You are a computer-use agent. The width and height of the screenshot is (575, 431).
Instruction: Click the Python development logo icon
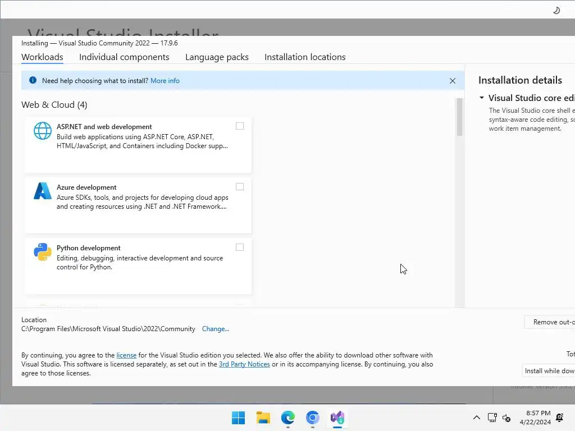click(43, 252)
